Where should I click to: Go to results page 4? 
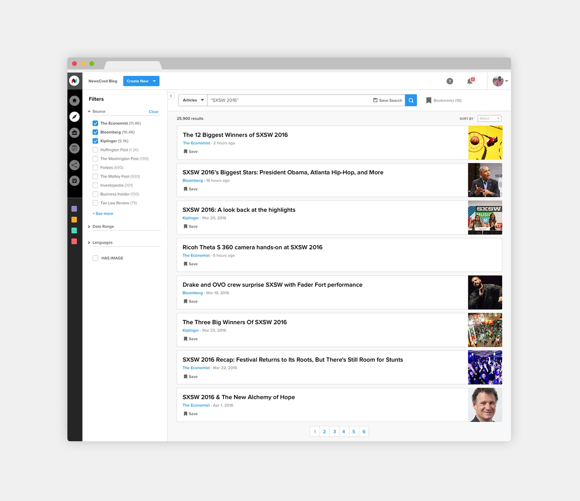point(344,431)
